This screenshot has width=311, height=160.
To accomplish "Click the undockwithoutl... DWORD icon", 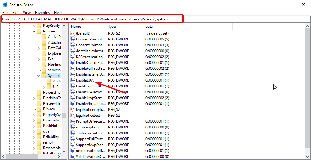I will [x=73, y=150].
